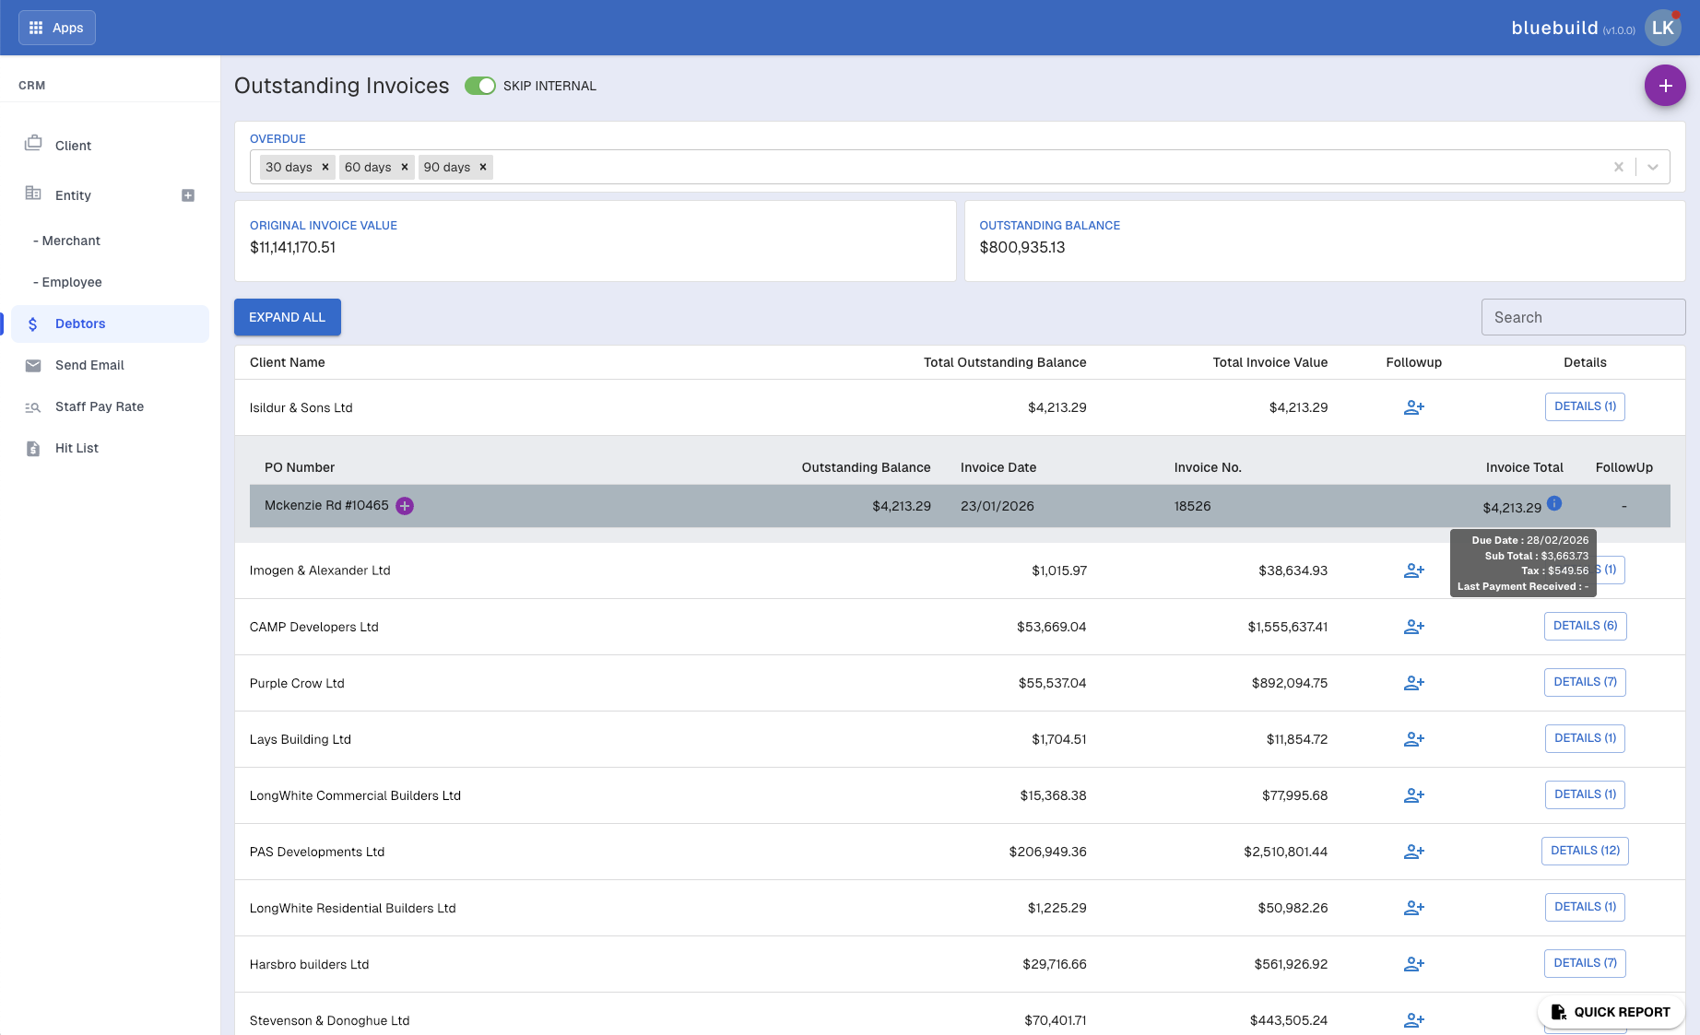
Task: Open the LK user avatar menu
Action: (x=1662, y=28)
